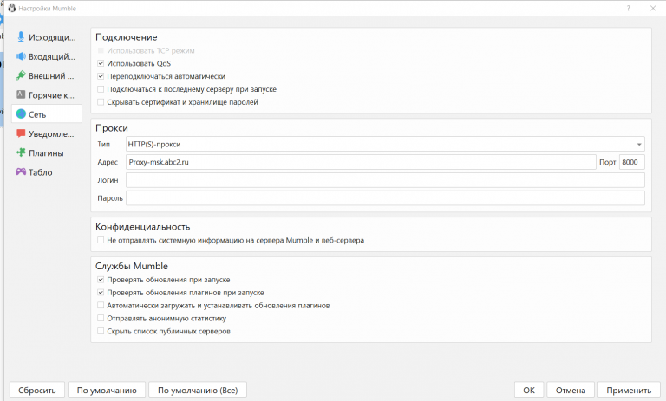Click the proxy address field Proxy-msk.abc2.ru
666x401 pixels.
(361, 162)
